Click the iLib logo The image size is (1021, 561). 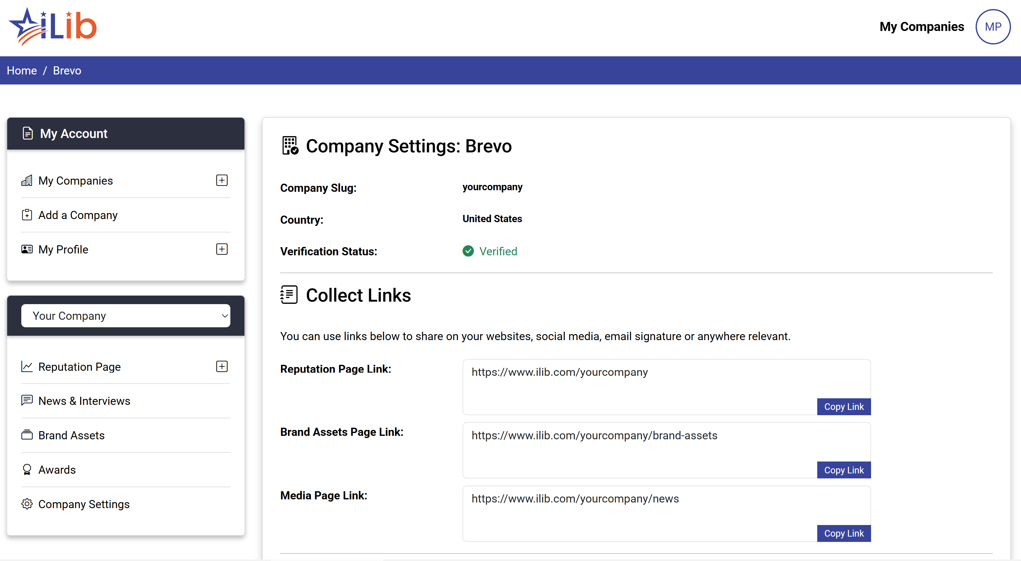coord(53,27)
